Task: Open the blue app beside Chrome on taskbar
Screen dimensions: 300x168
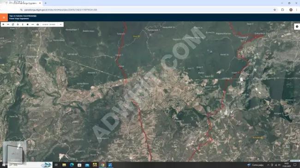Action: pos(110,165)
